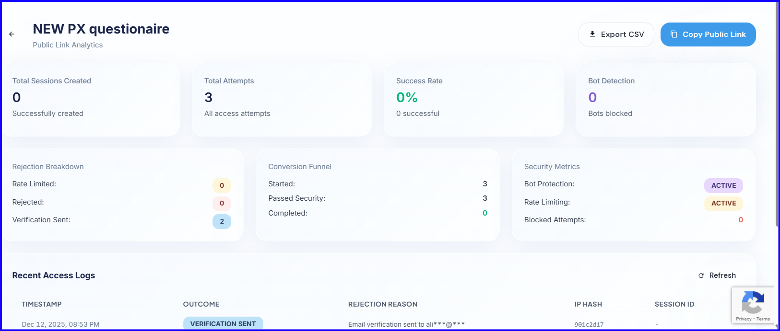Click the REJECTION REASON column header
This screenshot has height=331, width=780.
(x=383, y=304)
